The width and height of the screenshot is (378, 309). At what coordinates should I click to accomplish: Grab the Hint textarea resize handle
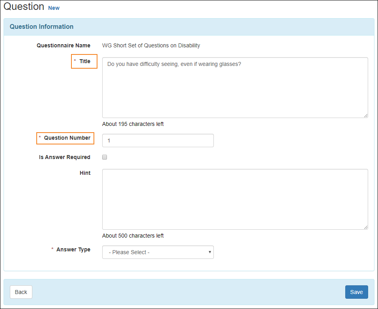(366, 227)
